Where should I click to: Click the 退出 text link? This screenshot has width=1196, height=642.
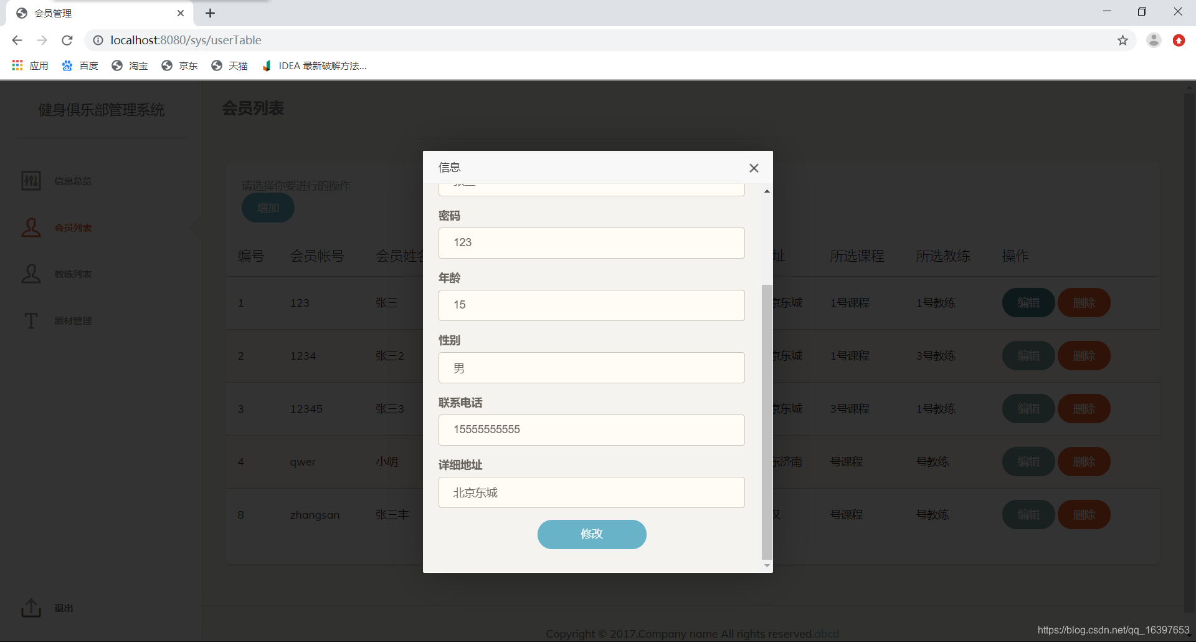[64, 608]
